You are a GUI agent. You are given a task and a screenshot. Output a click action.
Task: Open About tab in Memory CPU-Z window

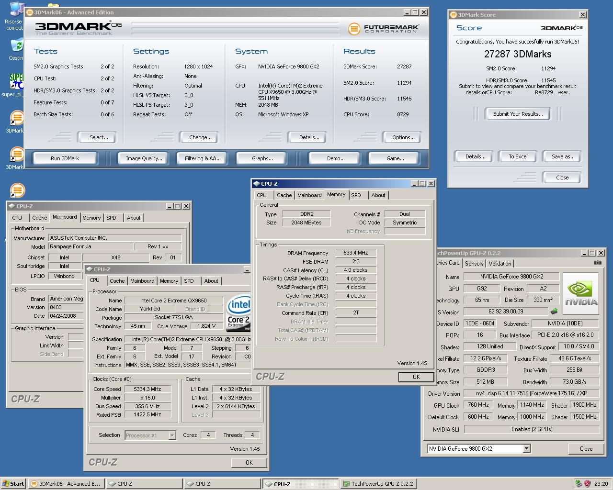(378, 195)
